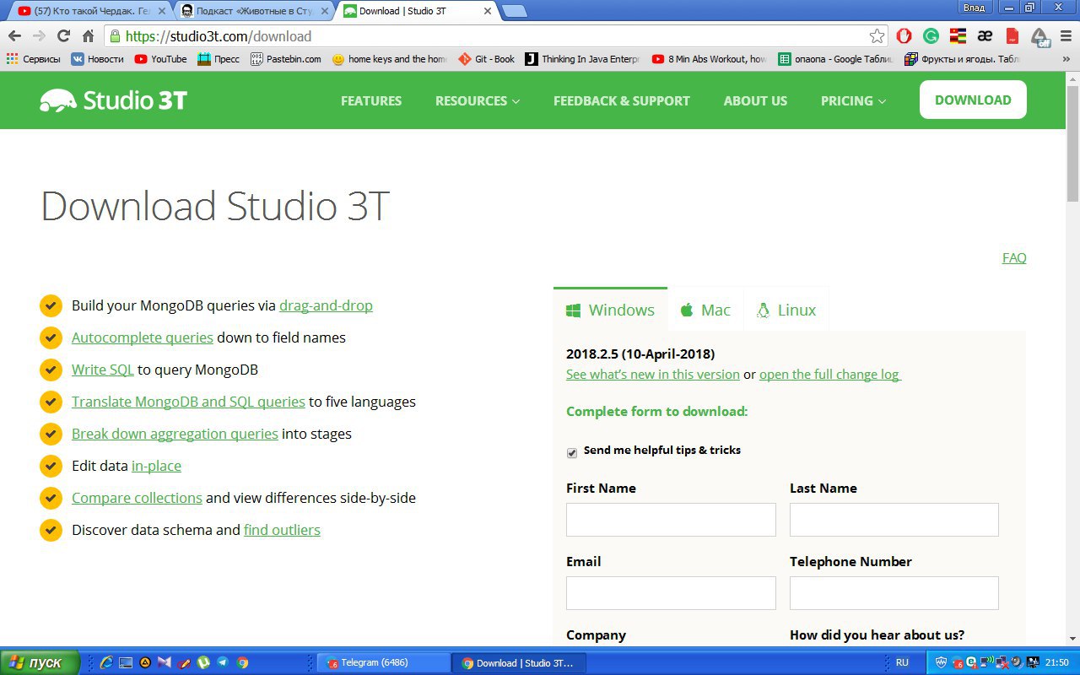
Task: Open the Git - Book bookmark
Action: click(487, 59)
